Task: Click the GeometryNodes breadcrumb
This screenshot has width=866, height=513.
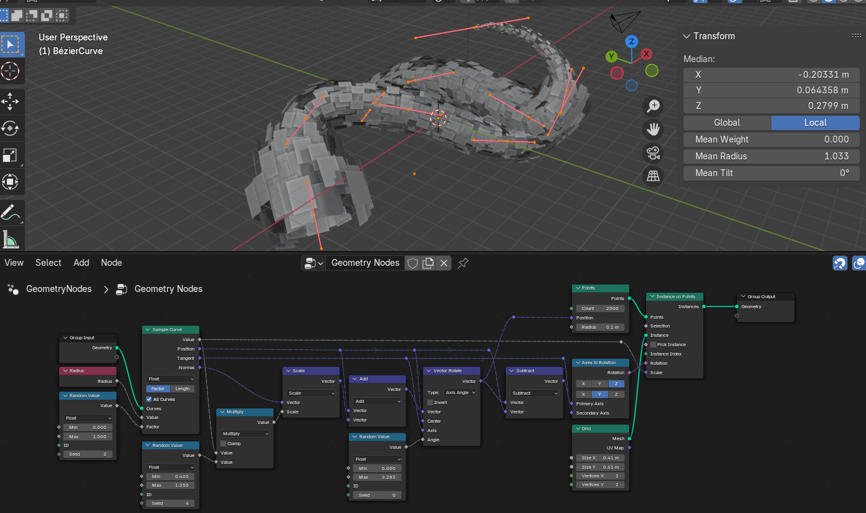Action: pos(59,289)
